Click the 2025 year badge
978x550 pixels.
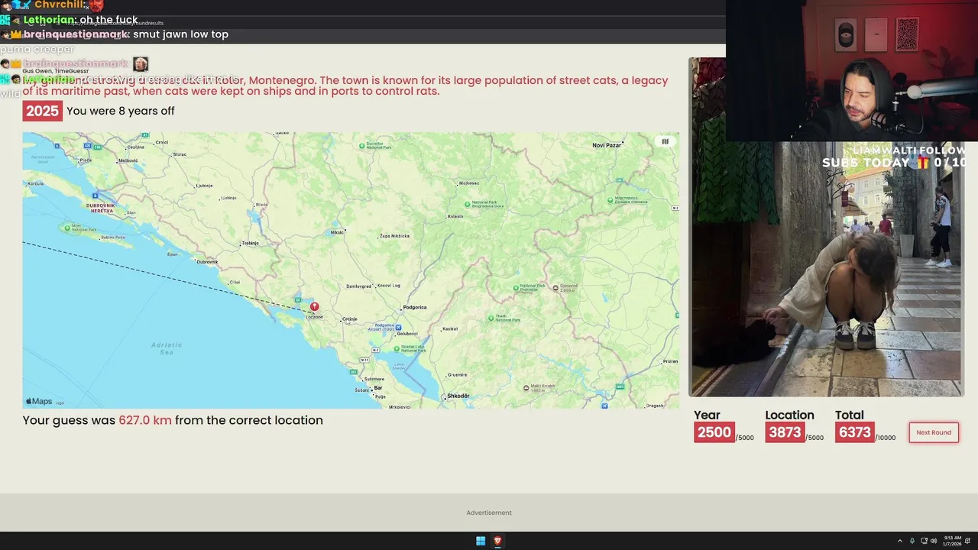[x=42, y=111]
